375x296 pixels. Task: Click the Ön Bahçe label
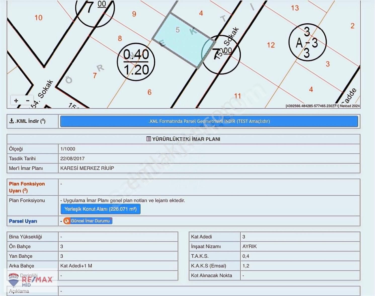pyautogui.click(x=20, y=246)
